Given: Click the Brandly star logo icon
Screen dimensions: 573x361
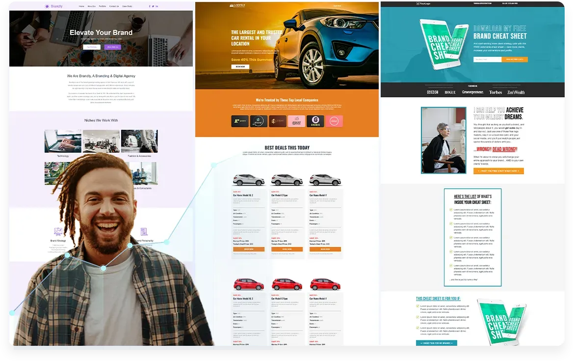Looking at the screenshot, I should pyautogui.click(x=47, y=6).
